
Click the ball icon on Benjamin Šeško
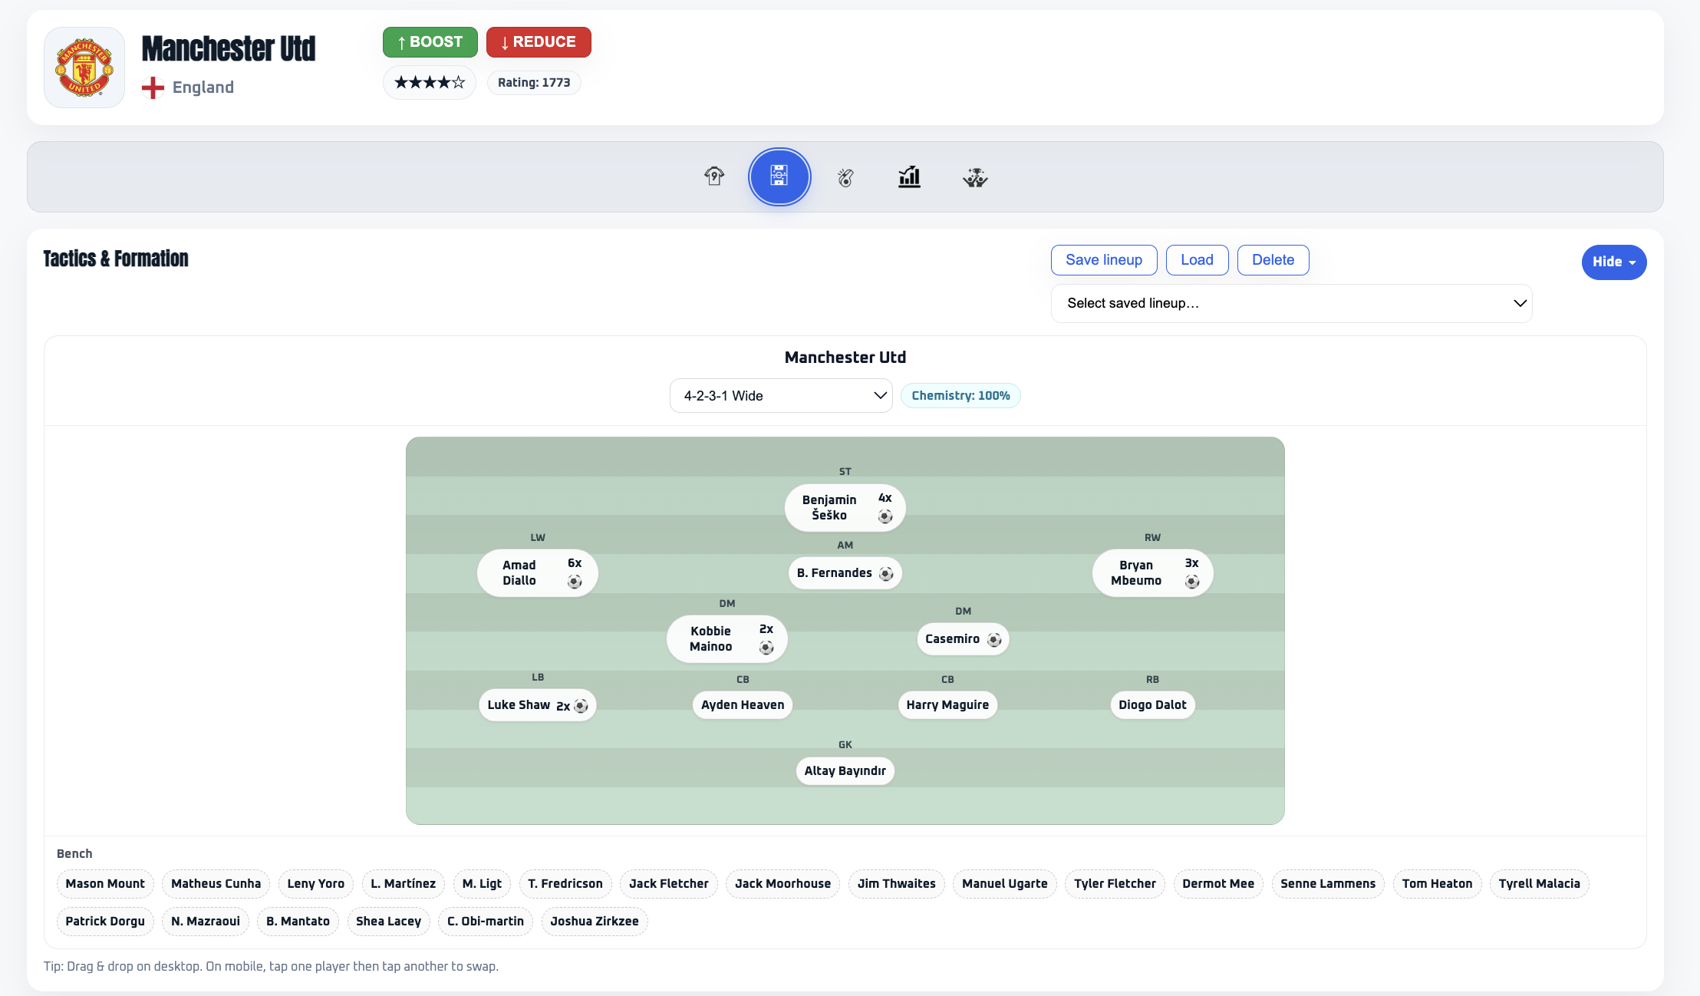885,516
